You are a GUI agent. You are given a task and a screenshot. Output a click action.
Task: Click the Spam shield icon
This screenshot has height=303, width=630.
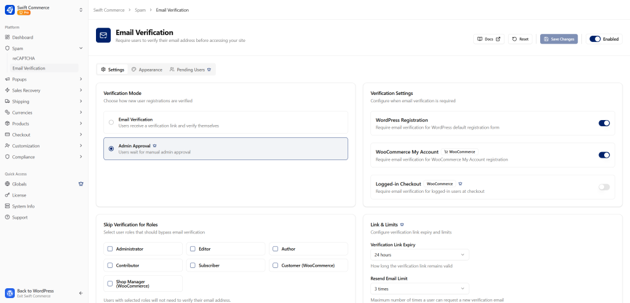7,48
